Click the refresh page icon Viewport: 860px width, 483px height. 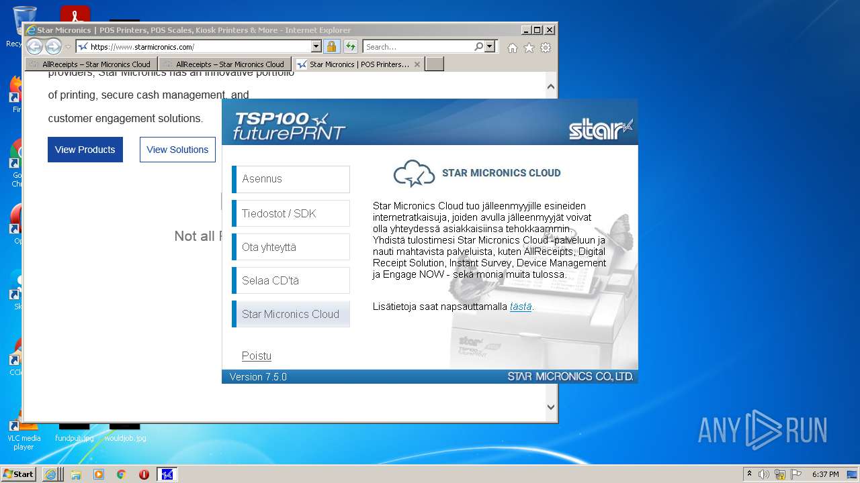coord(351,47)
